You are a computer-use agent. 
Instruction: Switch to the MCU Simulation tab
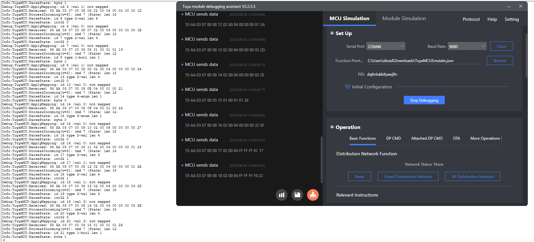(349, 19)
